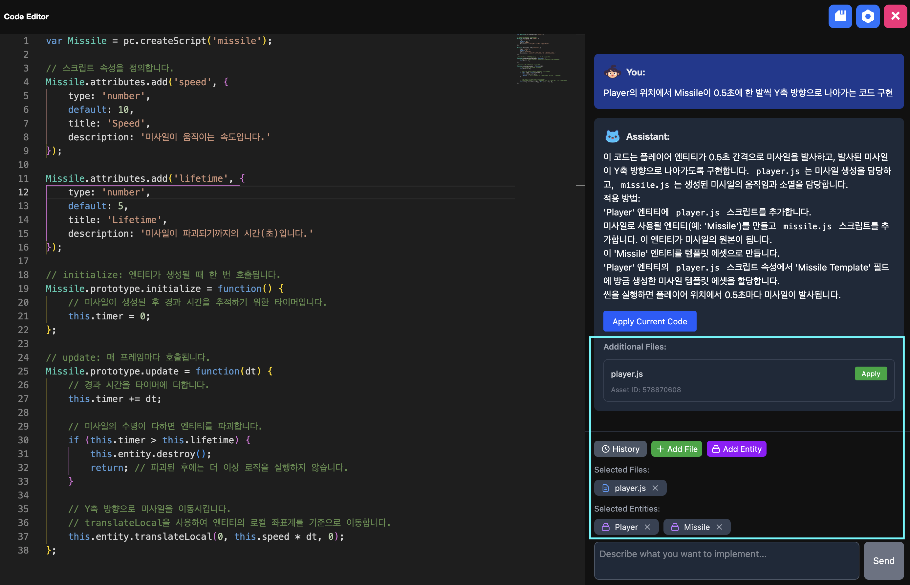The image size is (910, 585).
Task: Close the editor with red X
Action: [895, 16]
